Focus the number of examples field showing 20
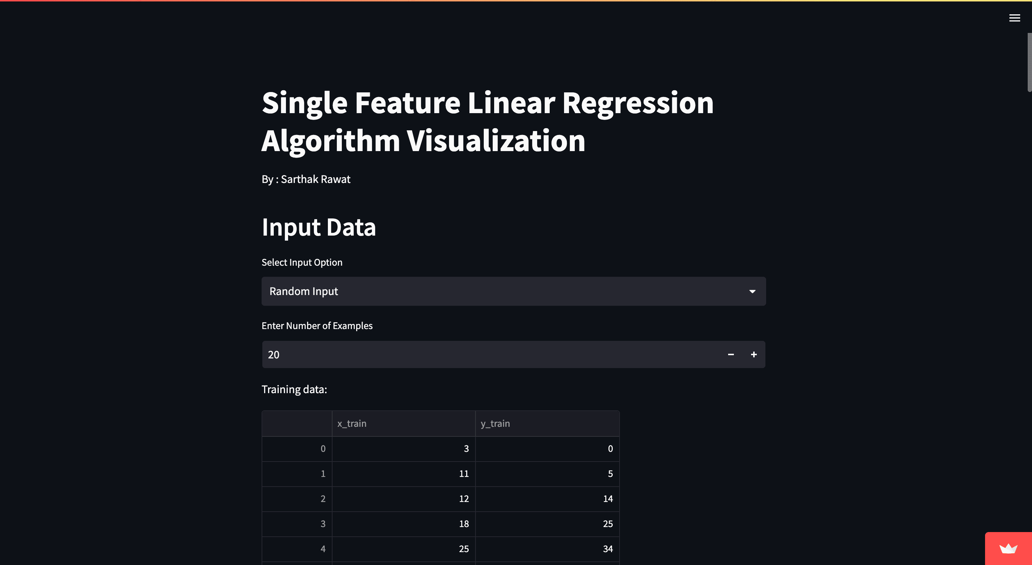This screenshot has height=565, width=1032. (491, 354)
